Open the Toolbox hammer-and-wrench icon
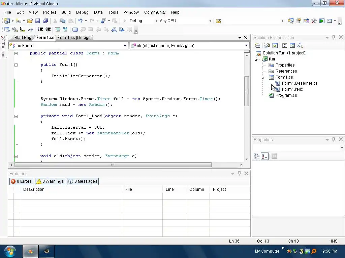The image size is (345, 258). 314,21
